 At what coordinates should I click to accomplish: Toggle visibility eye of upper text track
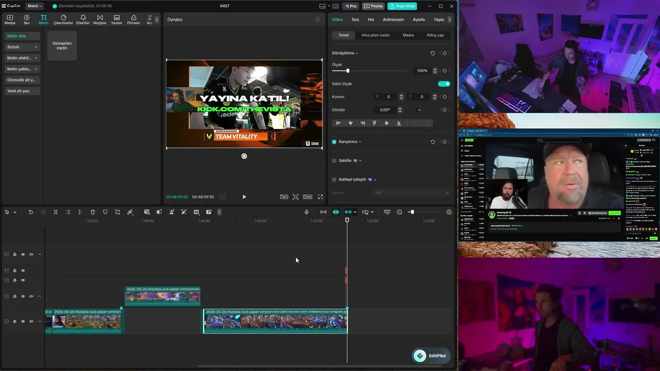(23, 271)
